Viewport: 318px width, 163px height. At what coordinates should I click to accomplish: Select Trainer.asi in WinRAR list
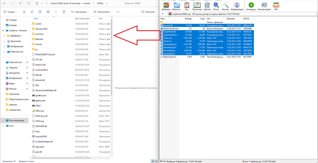pyautogui.click(x=167, y=38)
